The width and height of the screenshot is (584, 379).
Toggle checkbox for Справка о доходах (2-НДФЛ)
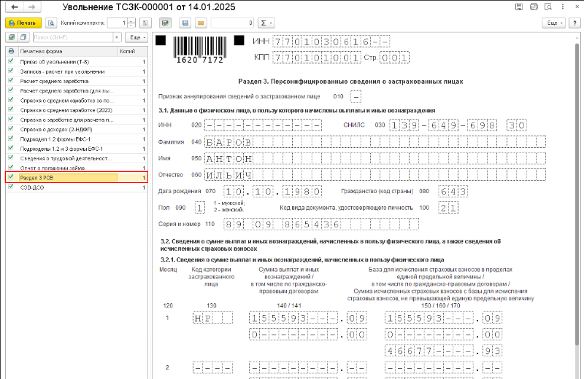11,129
